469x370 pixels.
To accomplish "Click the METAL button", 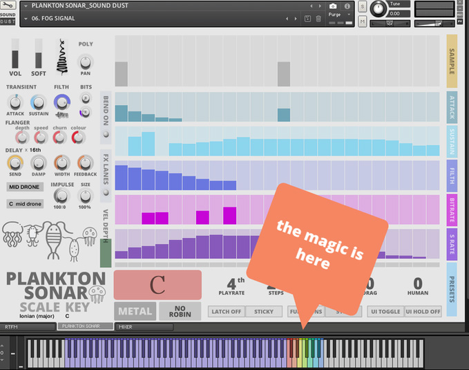I will (135, 311).
